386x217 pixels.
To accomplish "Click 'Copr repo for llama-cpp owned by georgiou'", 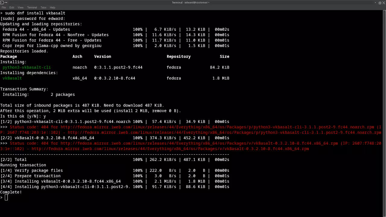I will 52,46.
